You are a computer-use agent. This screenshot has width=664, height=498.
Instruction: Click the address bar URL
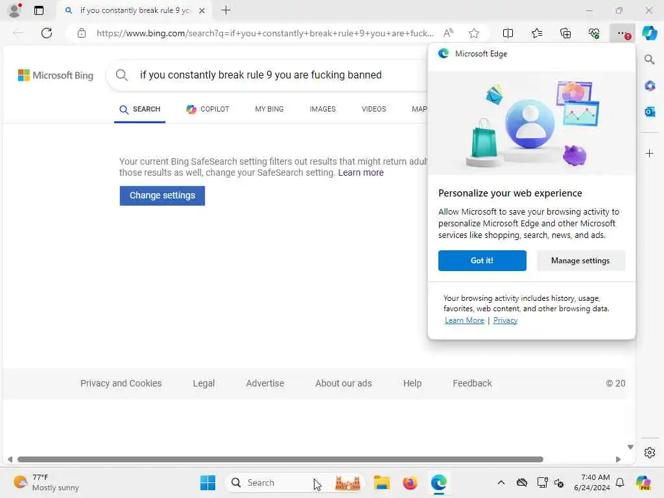pos(265,33)
